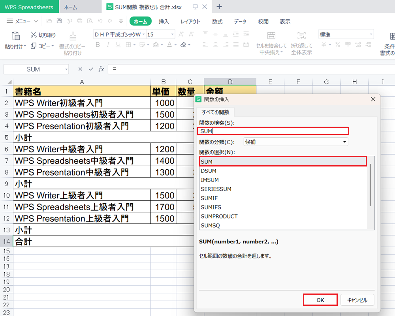Image resolution: width=395 pixels, height=316 pixels.
Task: Open the Name Box SUM dropdown
Action: click(66, 69)
